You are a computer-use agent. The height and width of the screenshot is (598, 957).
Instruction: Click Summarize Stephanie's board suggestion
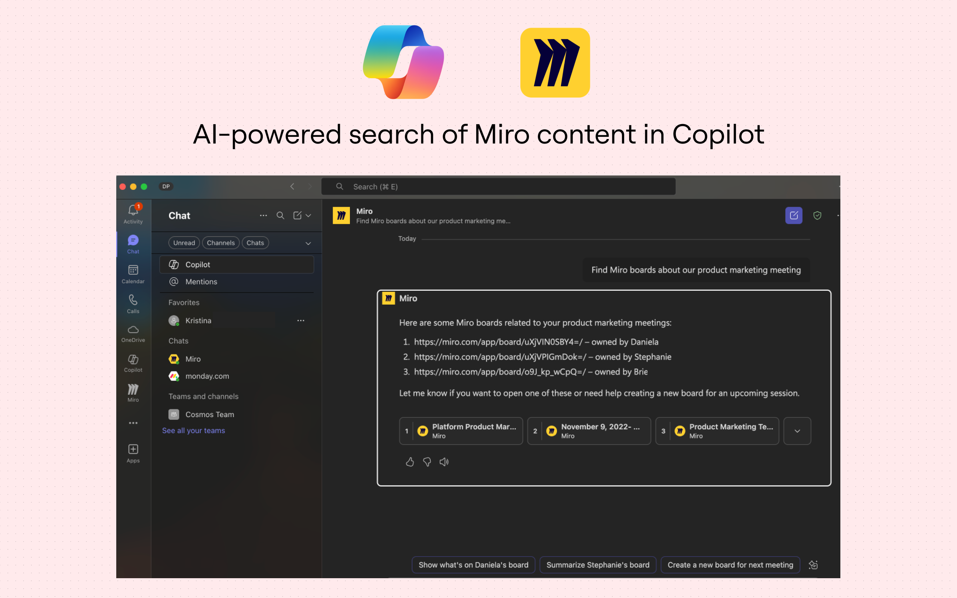(x=598, y=565)
